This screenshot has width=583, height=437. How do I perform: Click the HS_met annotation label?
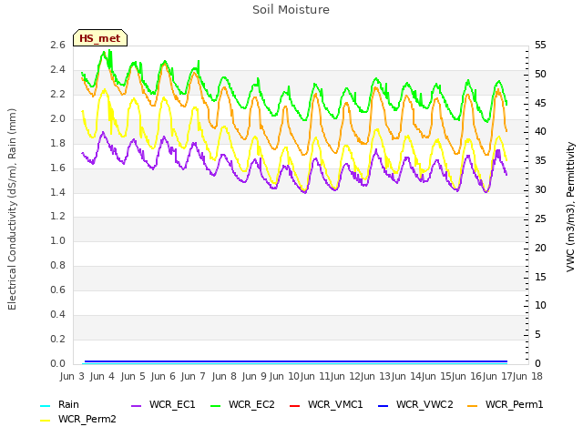[100, 38]
